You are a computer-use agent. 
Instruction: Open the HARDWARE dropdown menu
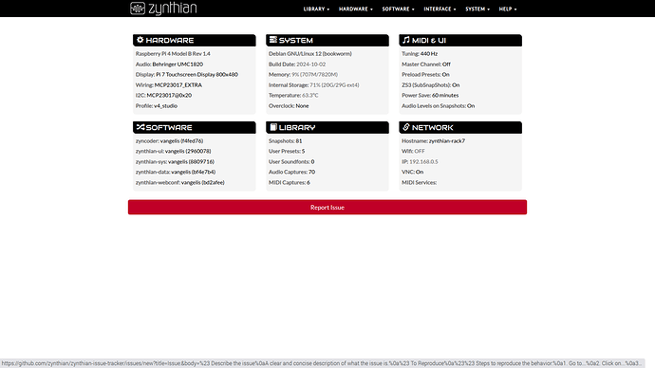(x=355, y=9)
